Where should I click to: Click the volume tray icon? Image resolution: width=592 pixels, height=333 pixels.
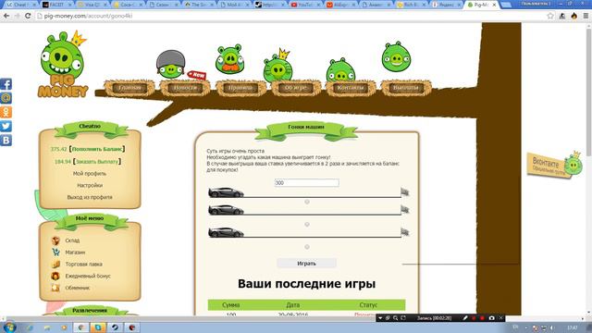pyautogui.click(x=551, y=327)
